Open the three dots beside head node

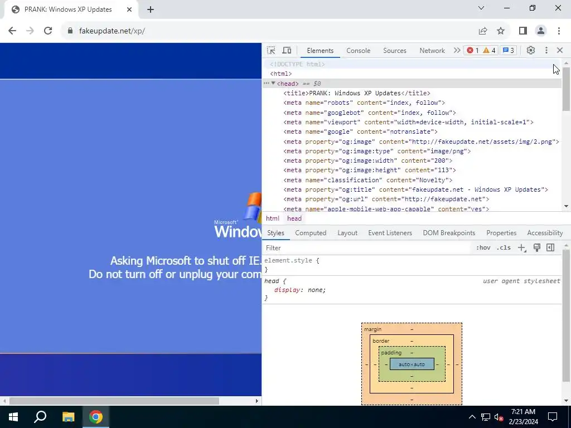click(x=267, y=84)
